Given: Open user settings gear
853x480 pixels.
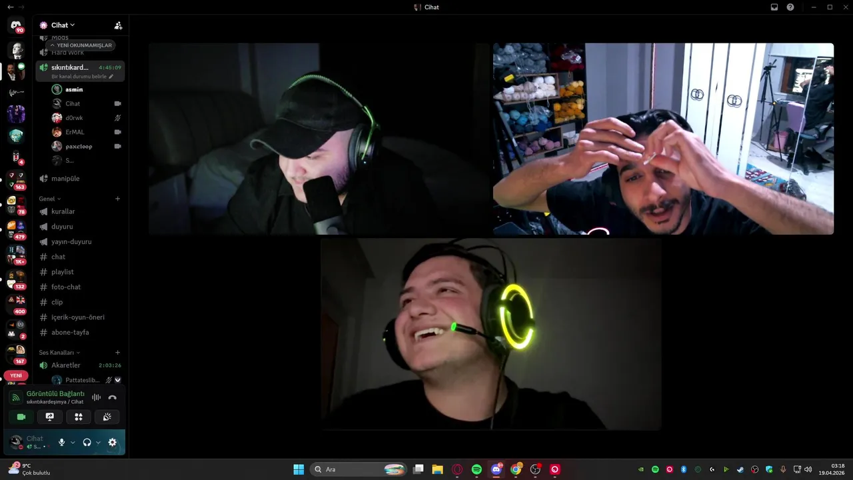Looking at the screenshot, I should tap(112, 442).
